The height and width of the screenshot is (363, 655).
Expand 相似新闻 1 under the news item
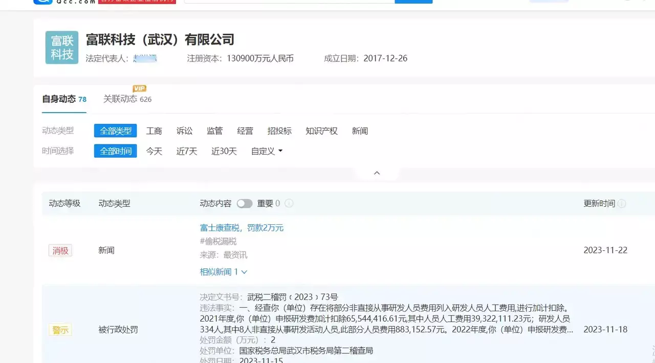coord(224,272)
